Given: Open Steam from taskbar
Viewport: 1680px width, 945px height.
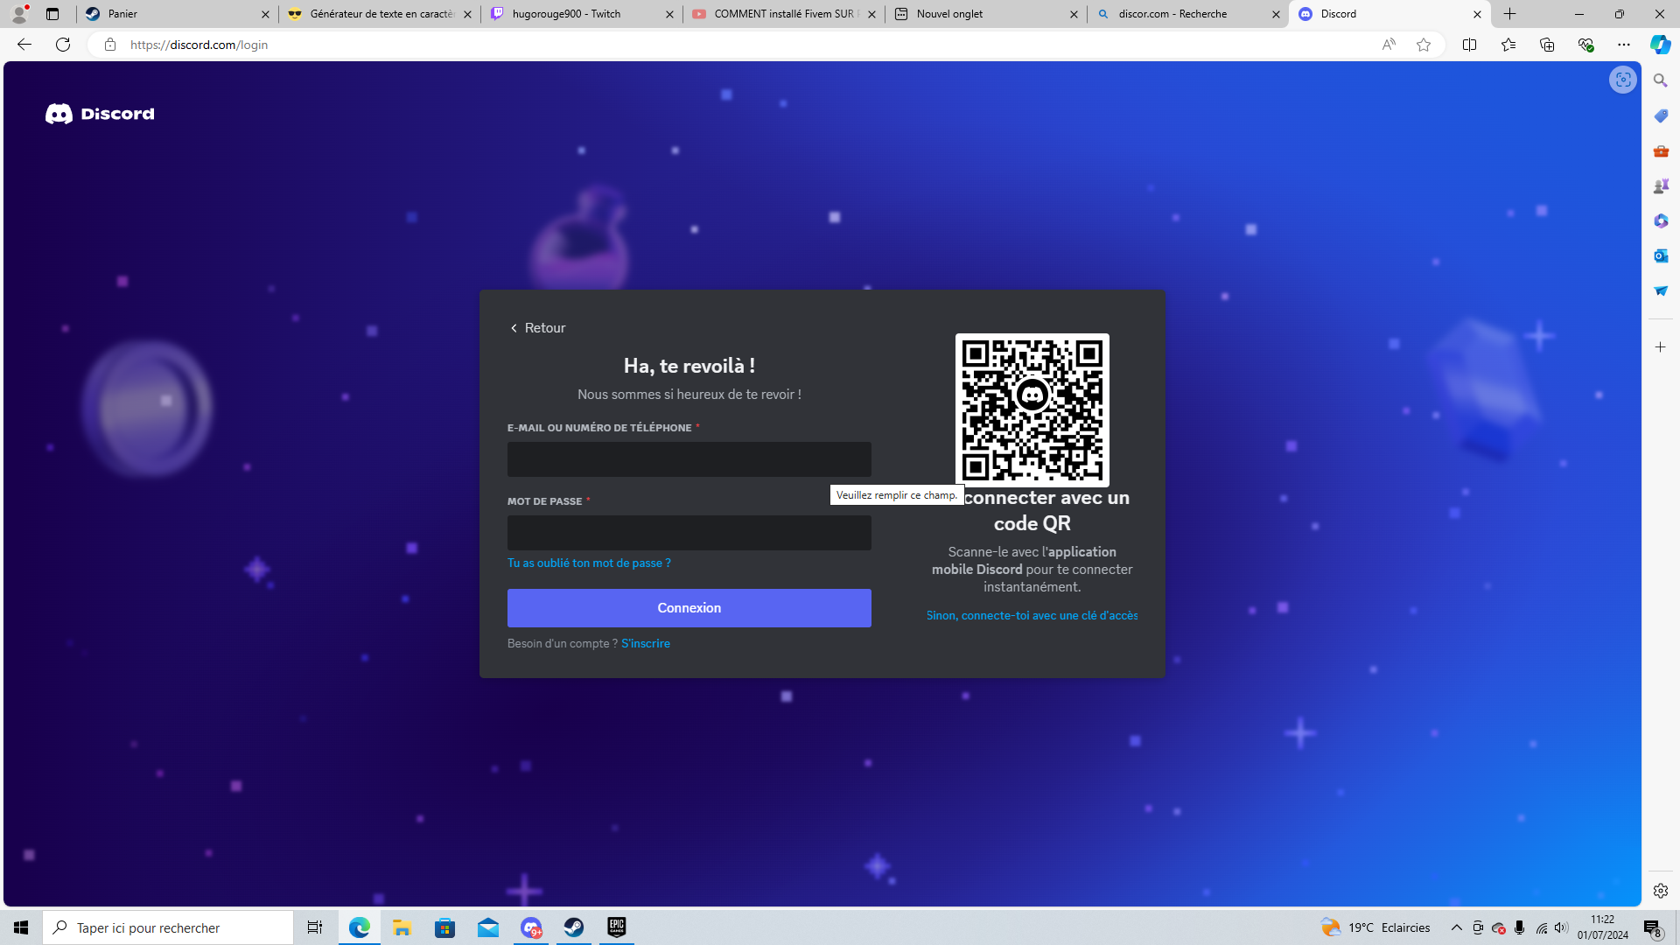Looking at the screenshot, I should [574, 927].
